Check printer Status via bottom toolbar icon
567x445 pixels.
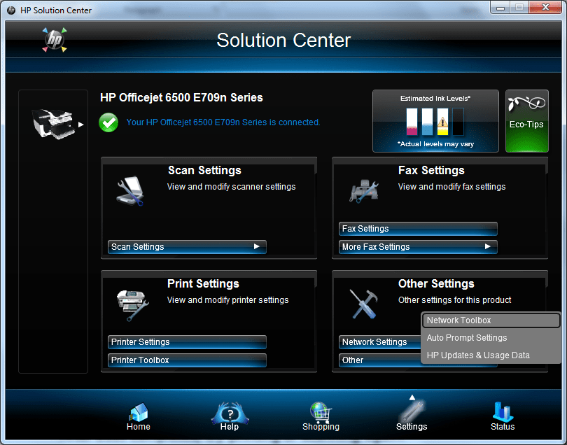[x=502, y=414]
